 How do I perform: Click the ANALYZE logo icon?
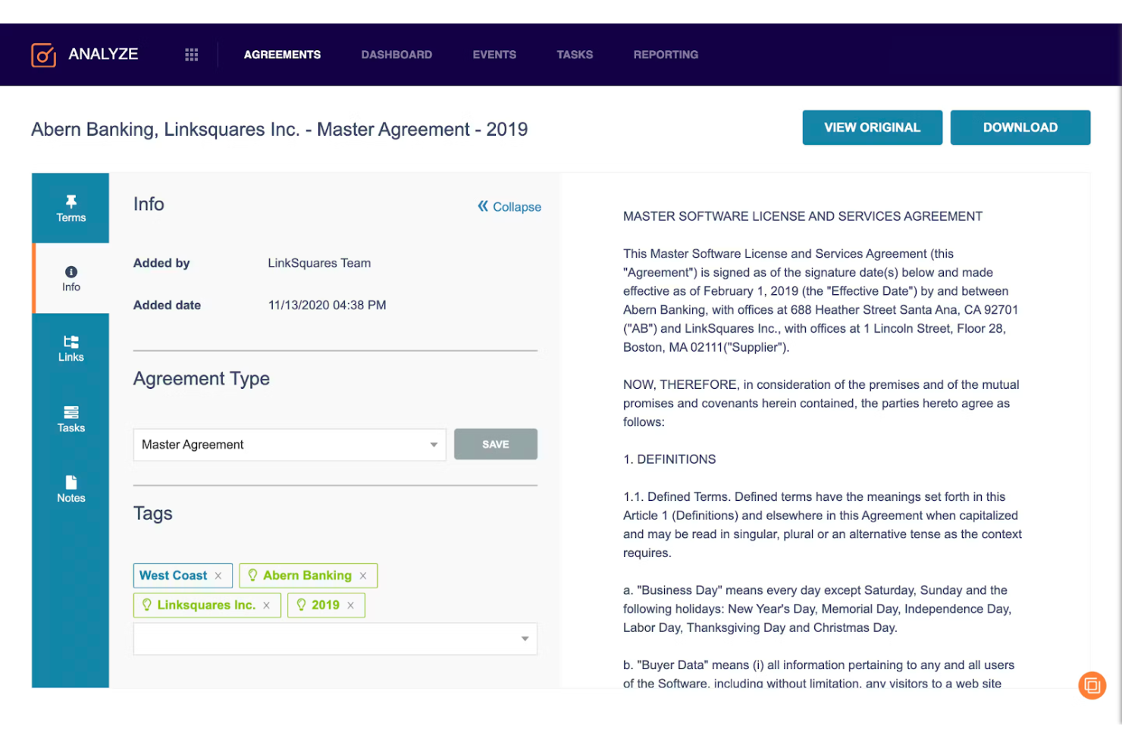pyautogui.click(x=43, y=54)
